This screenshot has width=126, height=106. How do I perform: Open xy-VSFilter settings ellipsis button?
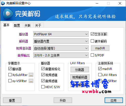[x=31, y=81]
